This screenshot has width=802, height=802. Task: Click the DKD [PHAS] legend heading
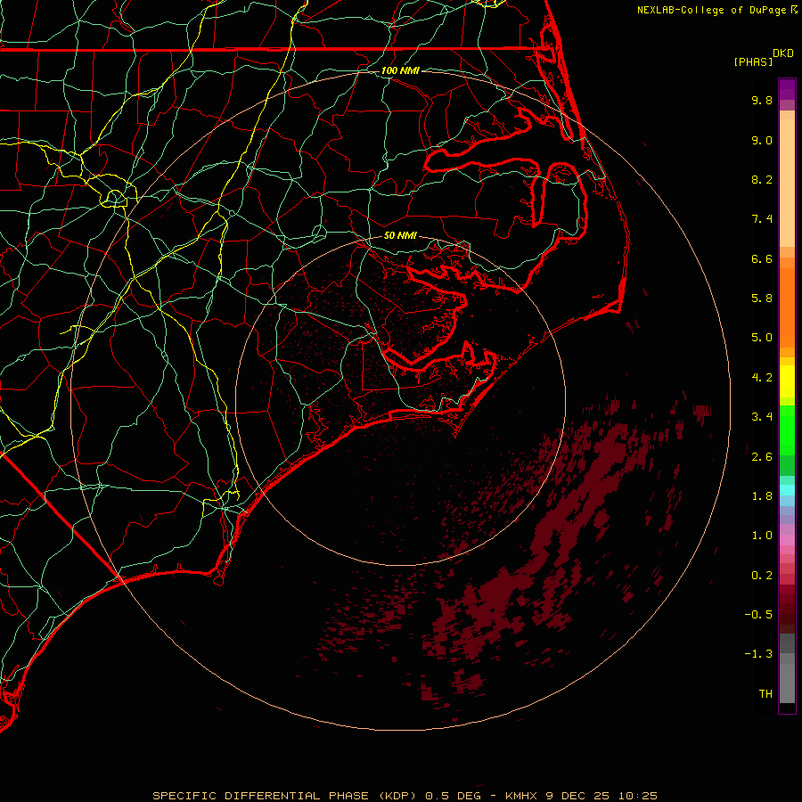763,58
